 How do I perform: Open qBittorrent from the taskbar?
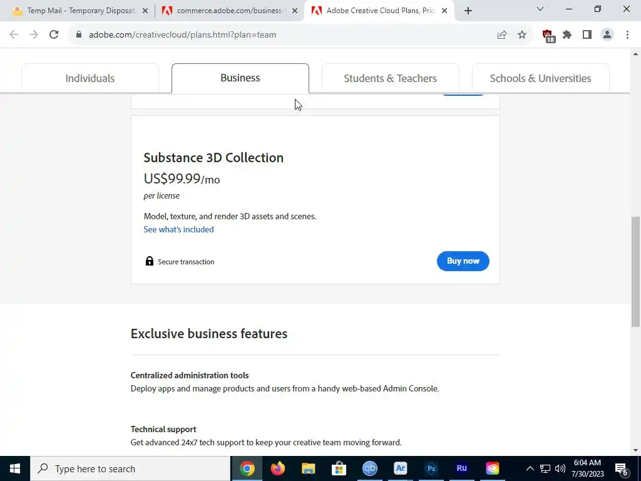click(369, 468)
